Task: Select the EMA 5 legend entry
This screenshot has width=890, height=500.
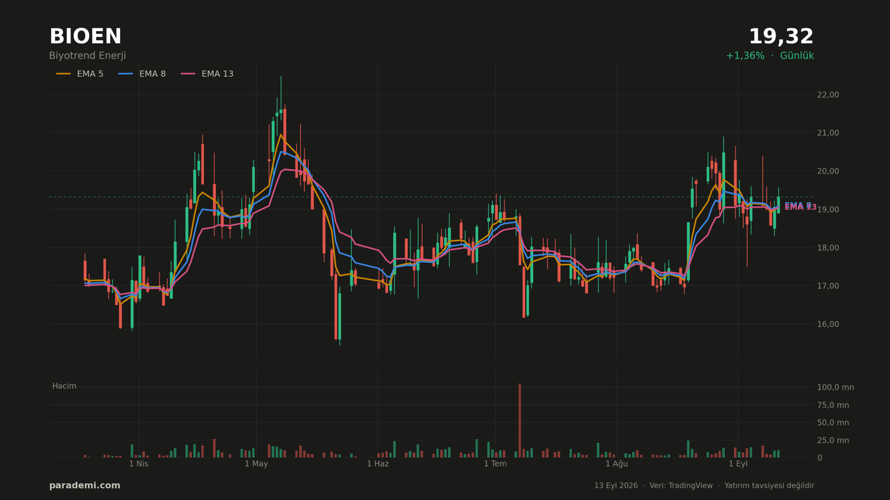Action: pyautogui.click(x=80, y=74)
